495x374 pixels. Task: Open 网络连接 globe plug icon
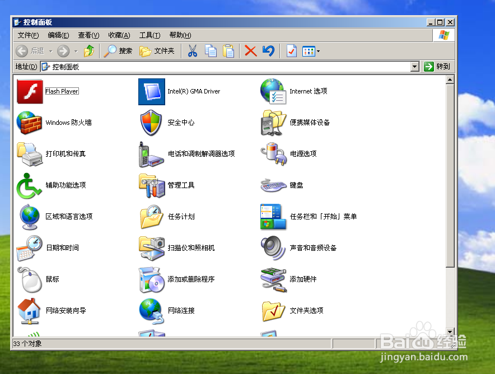coord(152,311)
